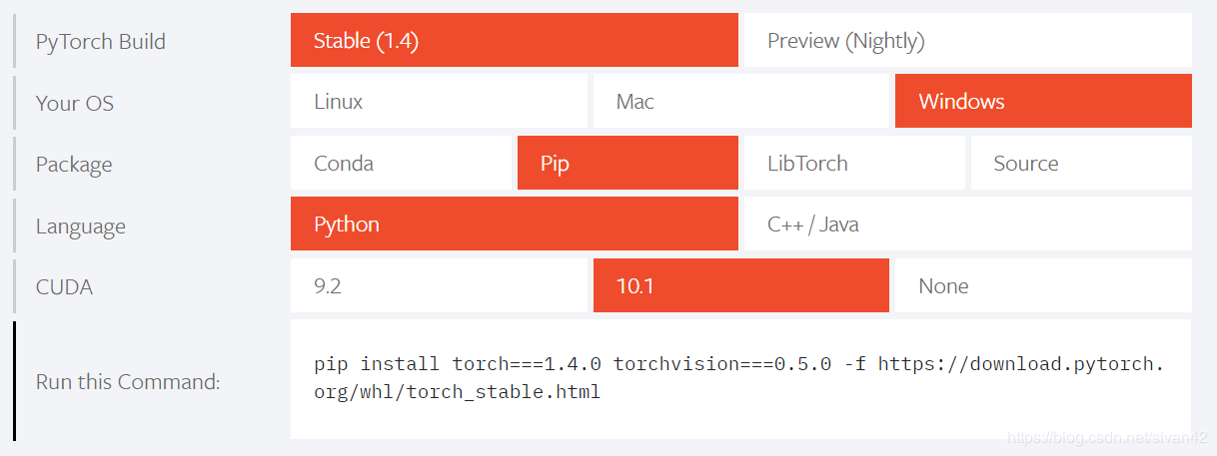Pick Python as the language
Screen dimensions: 1217x456
514,225
